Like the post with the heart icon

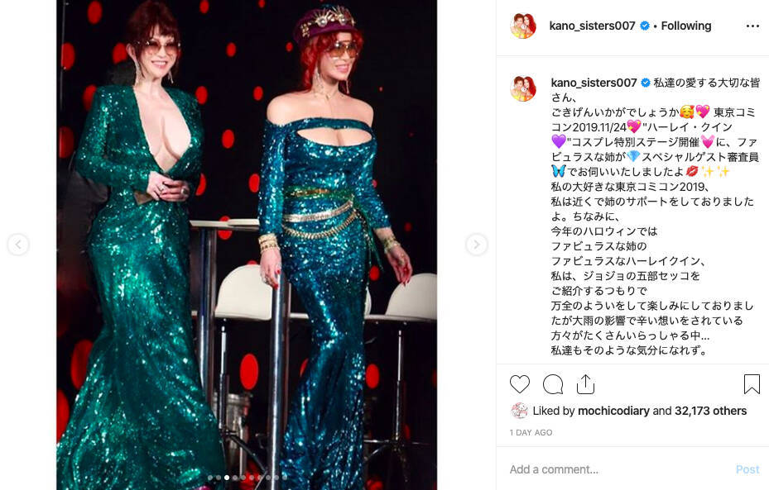pyautogui.click(x=519, y=384)
